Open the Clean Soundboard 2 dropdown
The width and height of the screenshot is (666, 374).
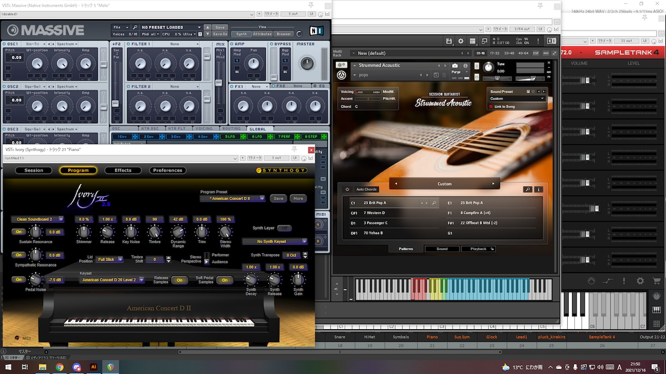pyautogui.click(x=38, y=219)
